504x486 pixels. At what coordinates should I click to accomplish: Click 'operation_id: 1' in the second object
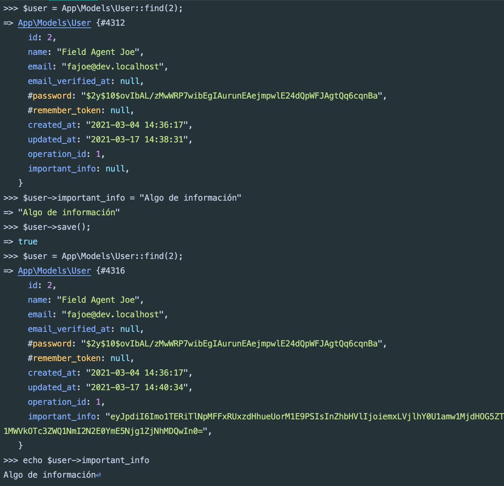[x=66, y=402]
